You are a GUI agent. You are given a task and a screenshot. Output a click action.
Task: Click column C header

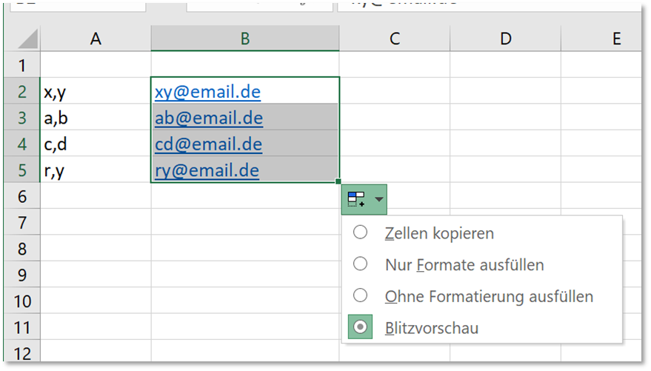click(394, 39)
